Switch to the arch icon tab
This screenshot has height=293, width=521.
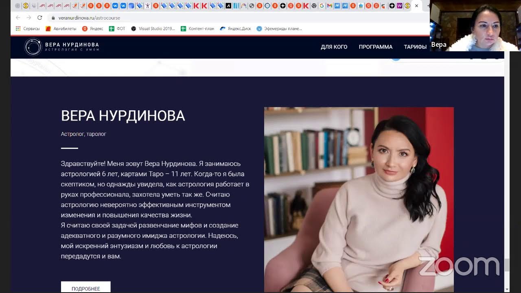tap(244, 6)
